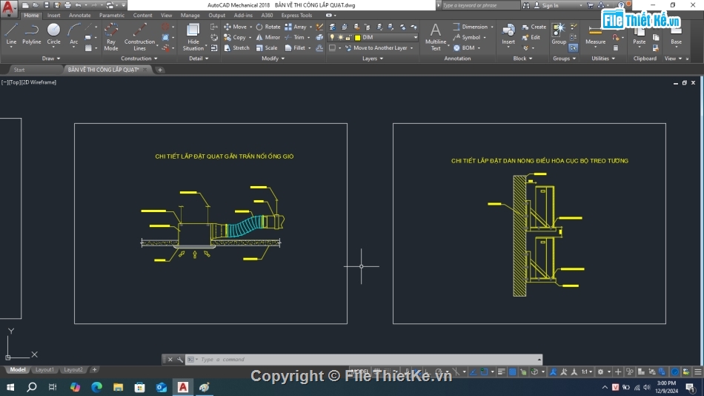Expand the Draw panel

(x=50, y=59)
